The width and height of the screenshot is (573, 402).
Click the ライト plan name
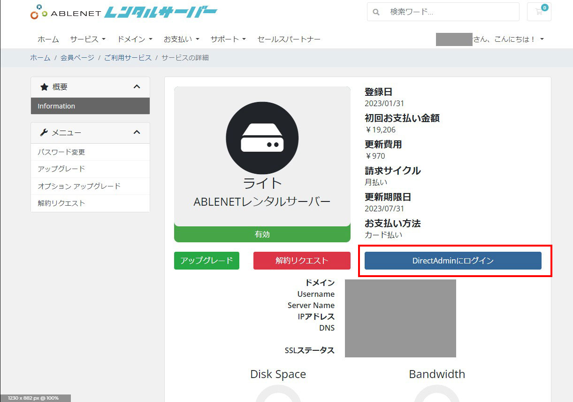click(x=262, y=183)
